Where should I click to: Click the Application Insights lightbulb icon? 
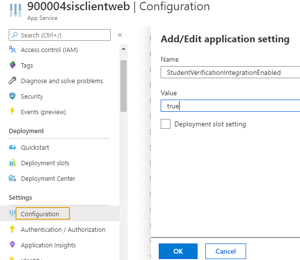12,245
